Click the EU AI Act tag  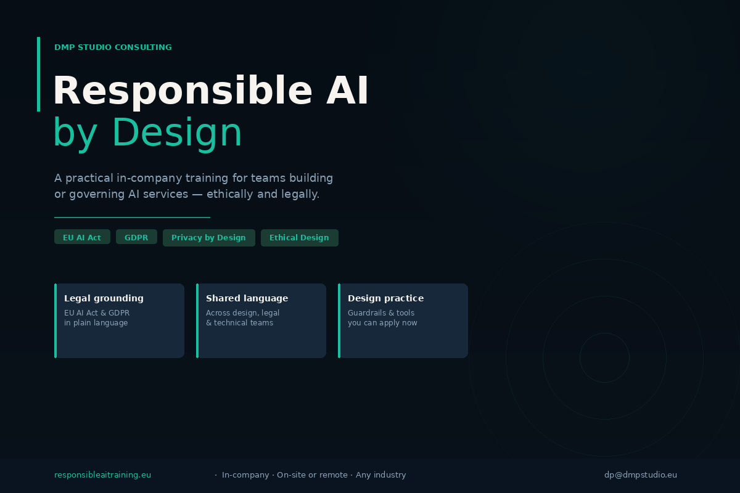tap(82, 237)
